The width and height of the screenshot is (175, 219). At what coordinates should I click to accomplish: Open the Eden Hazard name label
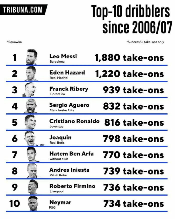pyautogui.click(x=67, y=73)
